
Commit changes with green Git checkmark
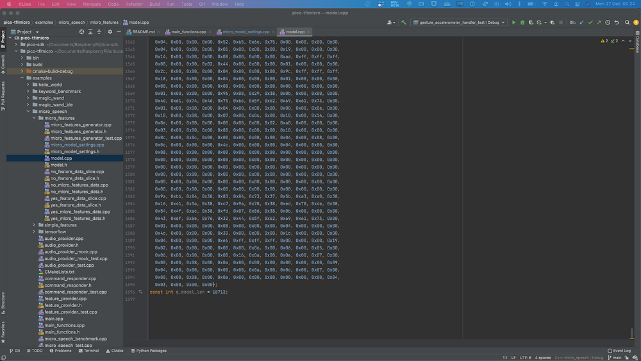pyautogui.click(x=590, y=22)
